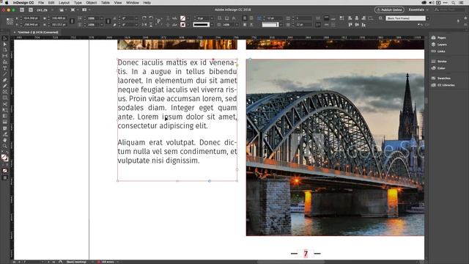Open the InDesign CC application menu
The height and width of the screenshot is (264, 469).
[23, 2]
